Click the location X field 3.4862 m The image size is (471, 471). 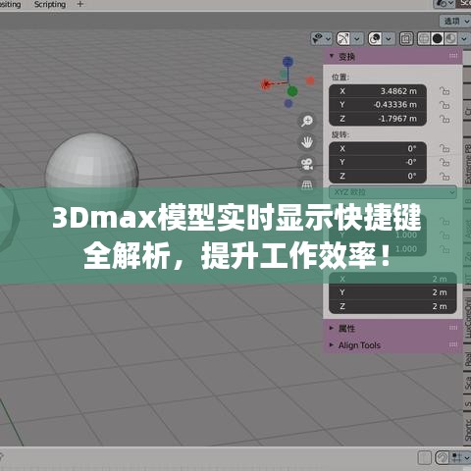(x=378, y=91)
